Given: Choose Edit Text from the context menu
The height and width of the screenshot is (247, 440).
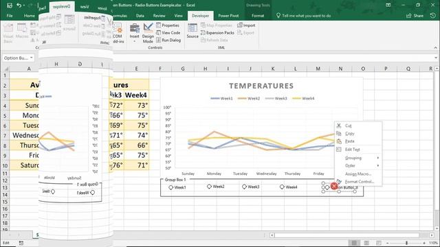Looking at the screenshot, I should [x=358, y=150].
